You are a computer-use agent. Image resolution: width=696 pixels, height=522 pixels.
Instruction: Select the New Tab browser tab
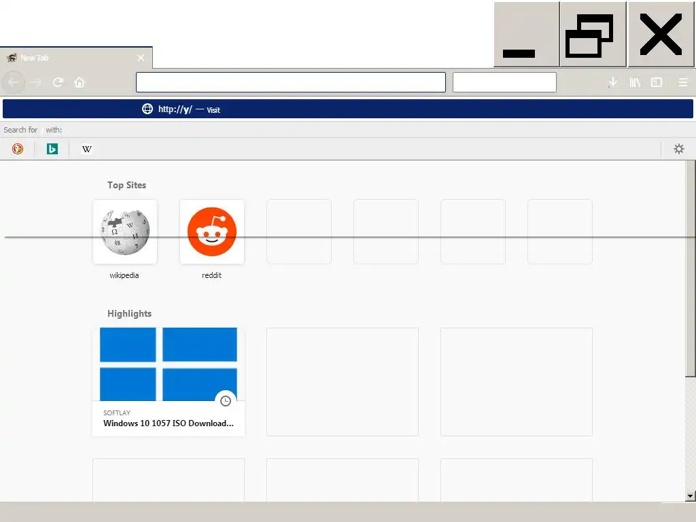76,58
